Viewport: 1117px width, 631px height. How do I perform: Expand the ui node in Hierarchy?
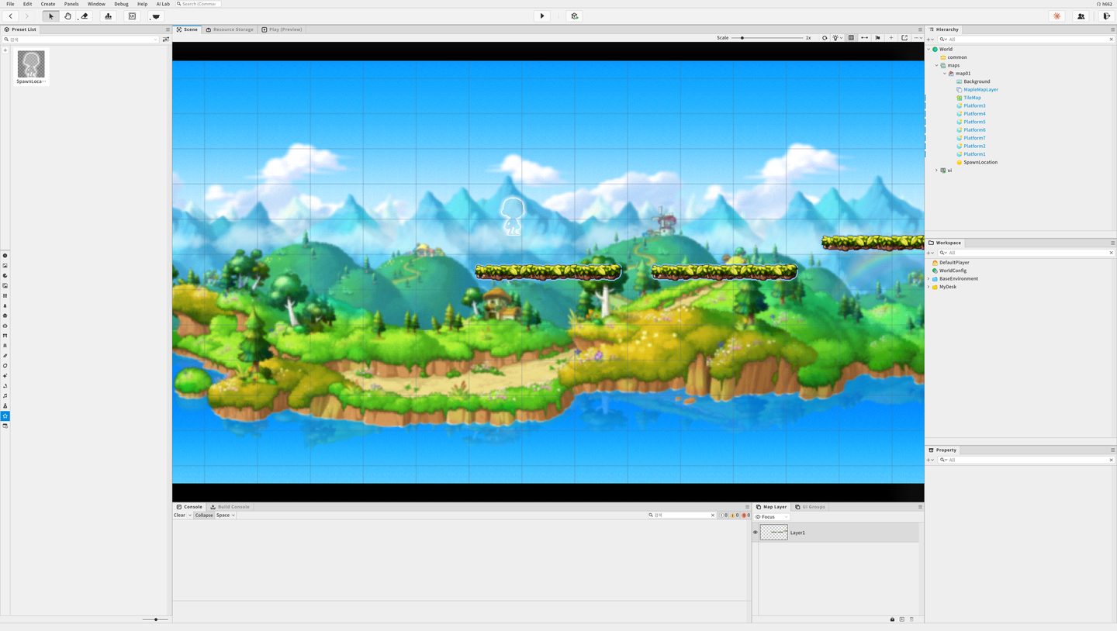click(936, 171)
